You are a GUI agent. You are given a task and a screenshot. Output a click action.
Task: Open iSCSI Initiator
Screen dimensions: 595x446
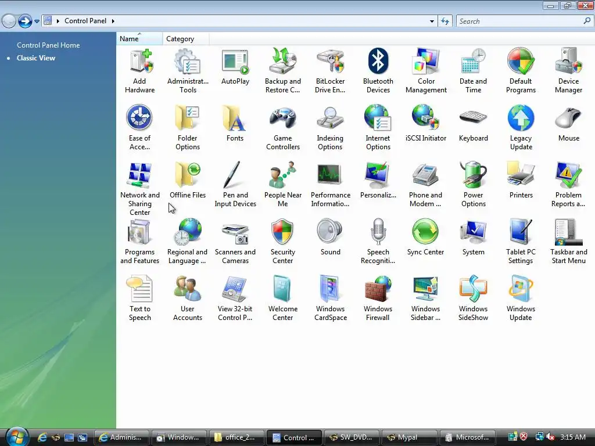tap(426, 124)
